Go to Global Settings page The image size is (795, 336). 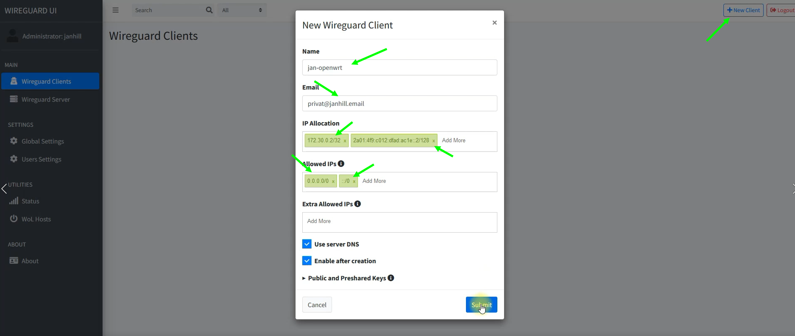click(43, 141)
